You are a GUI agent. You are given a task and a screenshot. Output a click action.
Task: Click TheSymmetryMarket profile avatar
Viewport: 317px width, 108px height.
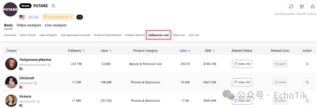tap(11, 64)
